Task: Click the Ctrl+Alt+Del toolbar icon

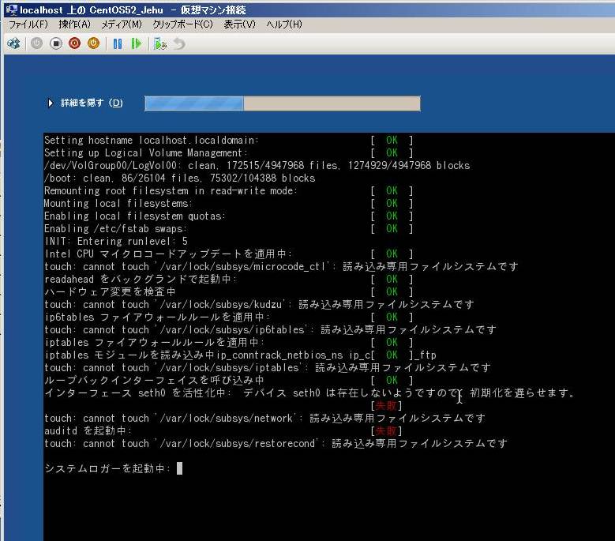Action: pos(13,43)
